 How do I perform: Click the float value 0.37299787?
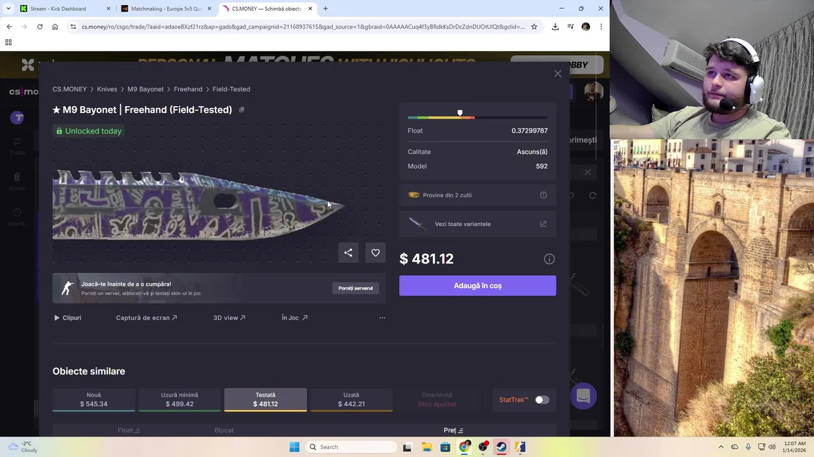point(530,131)
